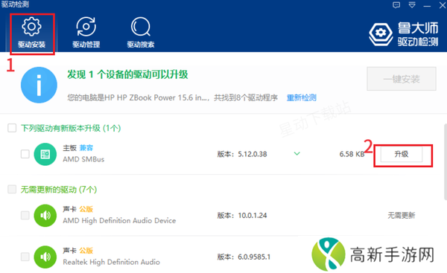This screenshot has width=447, height=273.
Task: Expand the version dropdown for AMD SMBus
Action: (x=297, y=154)
